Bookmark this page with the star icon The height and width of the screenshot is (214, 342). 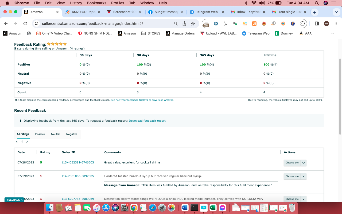point(193,24)
